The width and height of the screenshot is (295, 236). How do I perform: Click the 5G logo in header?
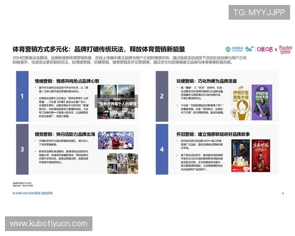(249, 49)
